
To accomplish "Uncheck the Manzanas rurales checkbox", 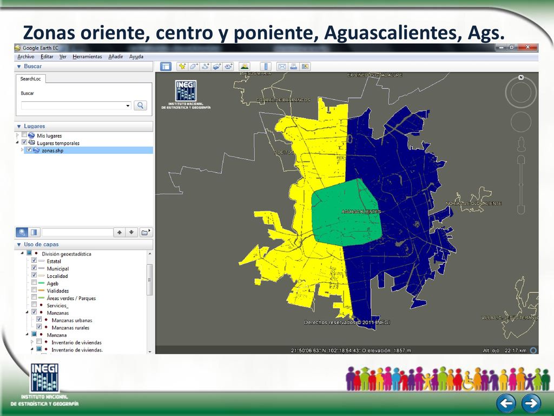I will [x=39, y=327].
